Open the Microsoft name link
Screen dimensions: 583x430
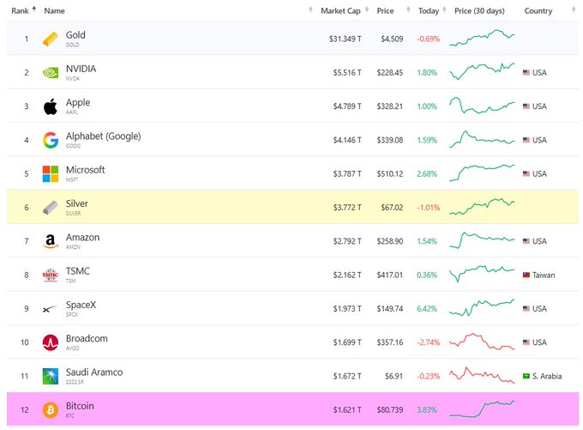click(86, 170)
